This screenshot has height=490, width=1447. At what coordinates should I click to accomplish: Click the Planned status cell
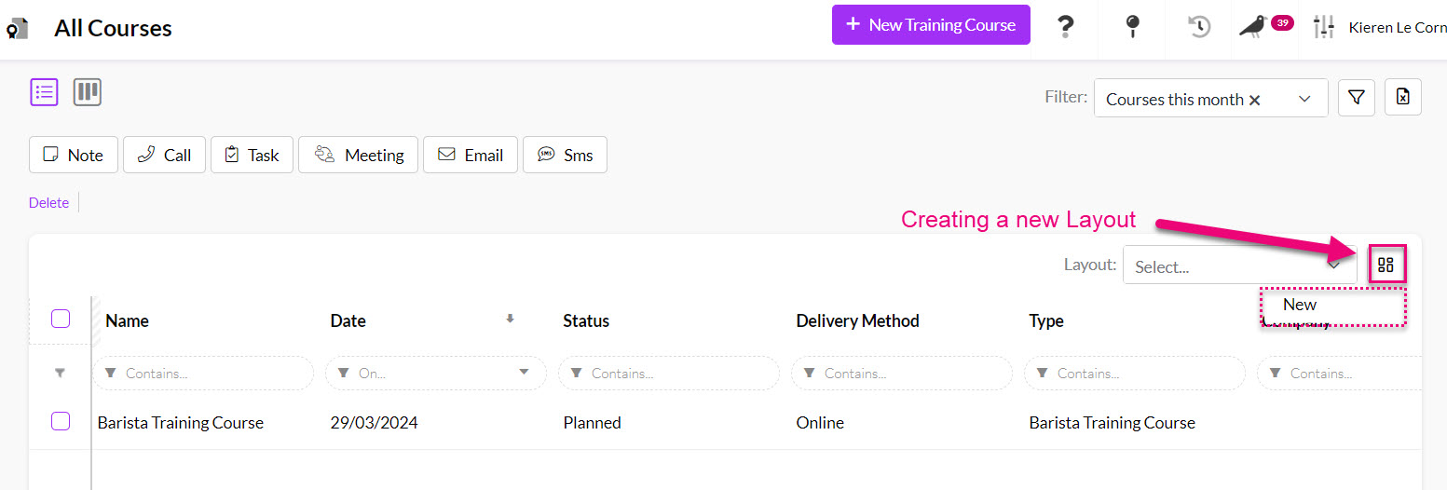click(x=592, y=422)
